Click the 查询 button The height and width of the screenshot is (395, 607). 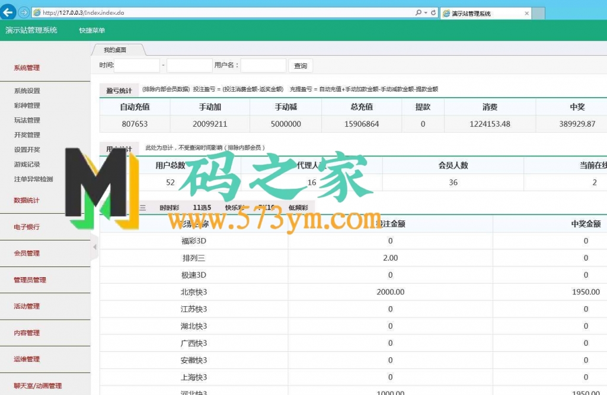[301, 66]
